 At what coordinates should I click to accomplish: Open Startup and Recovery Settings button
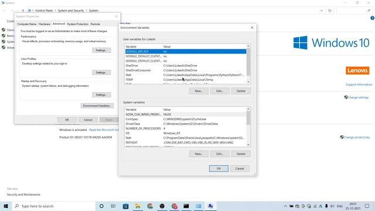coord(101,95)
